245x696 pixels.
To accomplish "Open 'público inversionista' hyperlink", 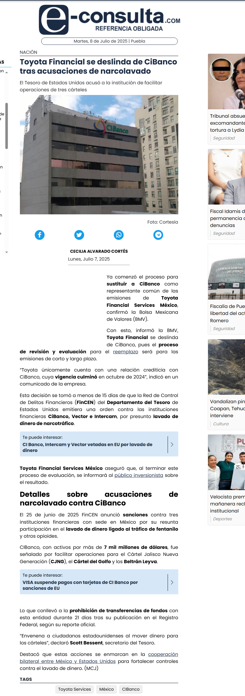I will (139, 475).
